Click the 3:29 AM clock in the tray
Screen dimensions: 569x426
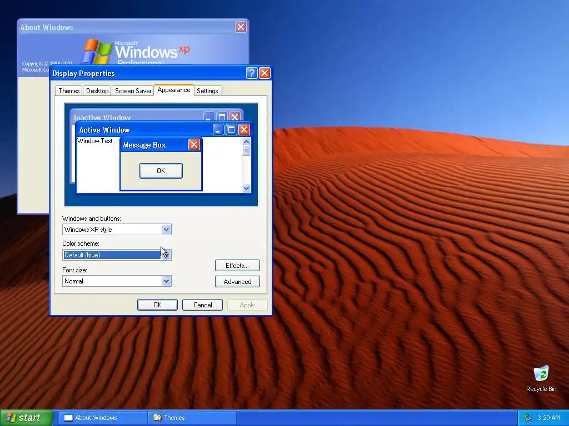point(548,418)
